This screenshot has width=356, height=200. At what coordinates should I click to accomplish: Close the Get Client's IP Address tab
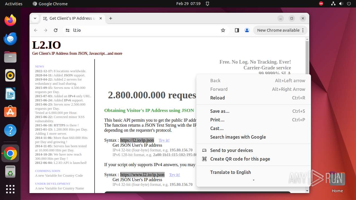101,18
